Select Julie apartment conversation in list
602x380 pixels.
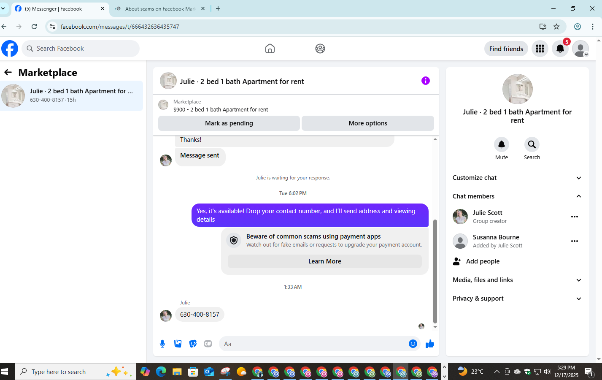point(72,96)
